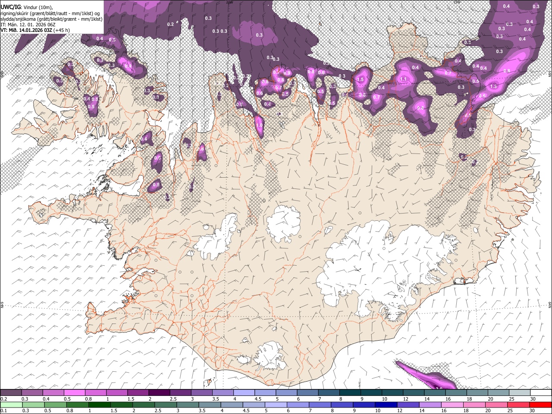Pick the violet lower legend swatch starting at 14
The width and height of the screenshot is (552, 414).
pos(430,405)
